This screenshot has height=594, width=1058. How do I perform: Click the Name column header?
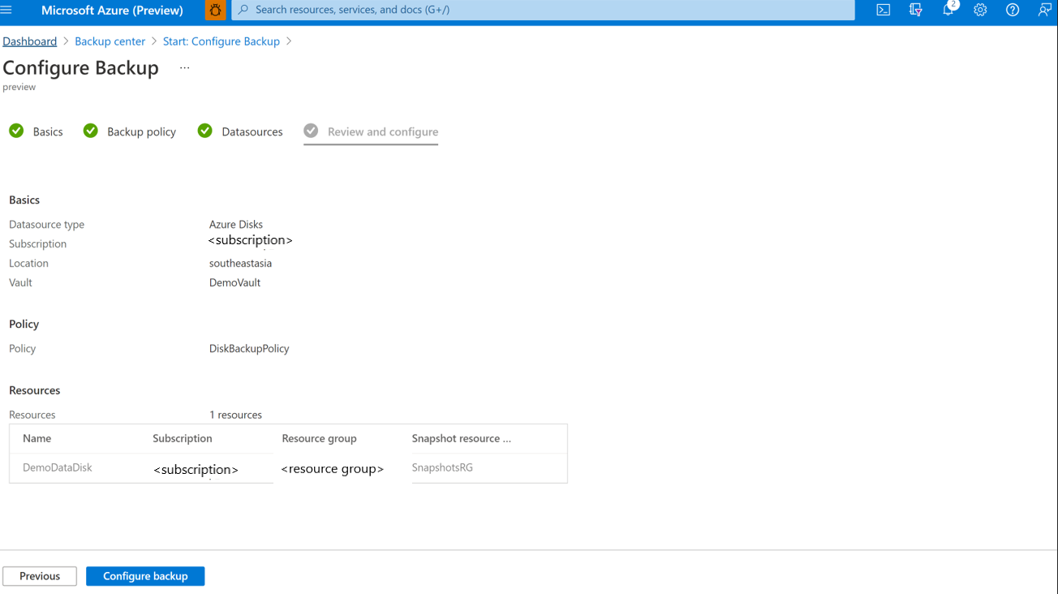[x=37, y=438]
